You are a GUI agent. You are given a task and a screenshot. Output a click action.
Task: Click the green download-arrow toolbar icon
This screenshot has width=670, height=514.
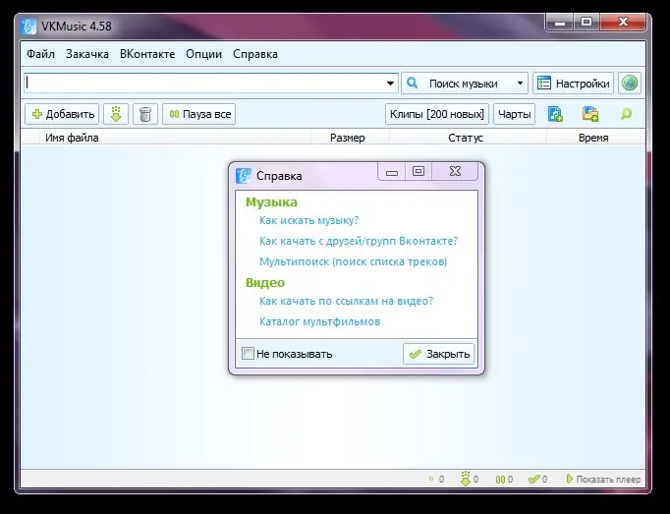(116, 114)
